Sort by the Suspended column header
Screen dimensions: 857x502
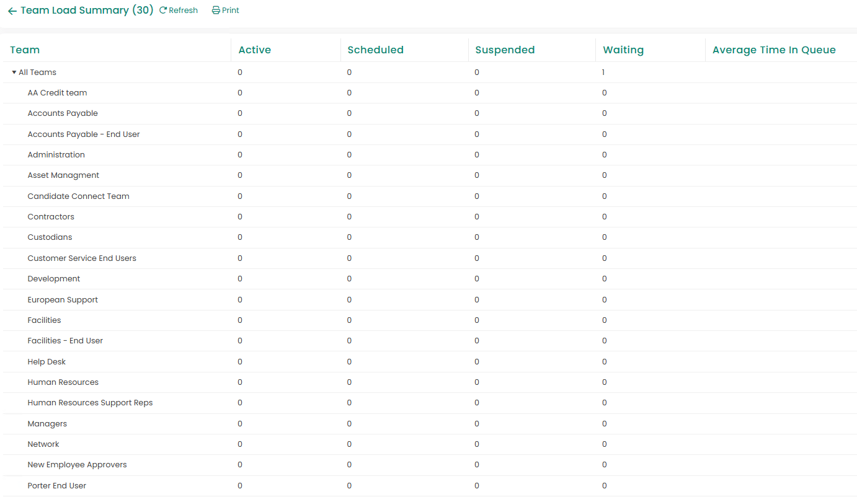point(505,50)
